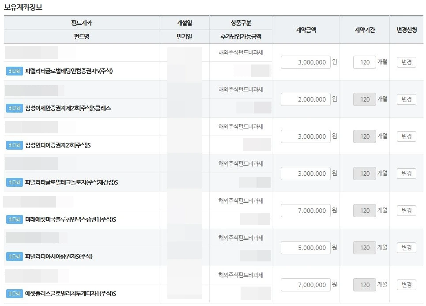Image resolution: width=426 pixels, height=306 pixels.
Task: Click 해외주식펀드비과세 in 피델리티아시아증권자S(주식) row
Action: click(x=241, y=238)
